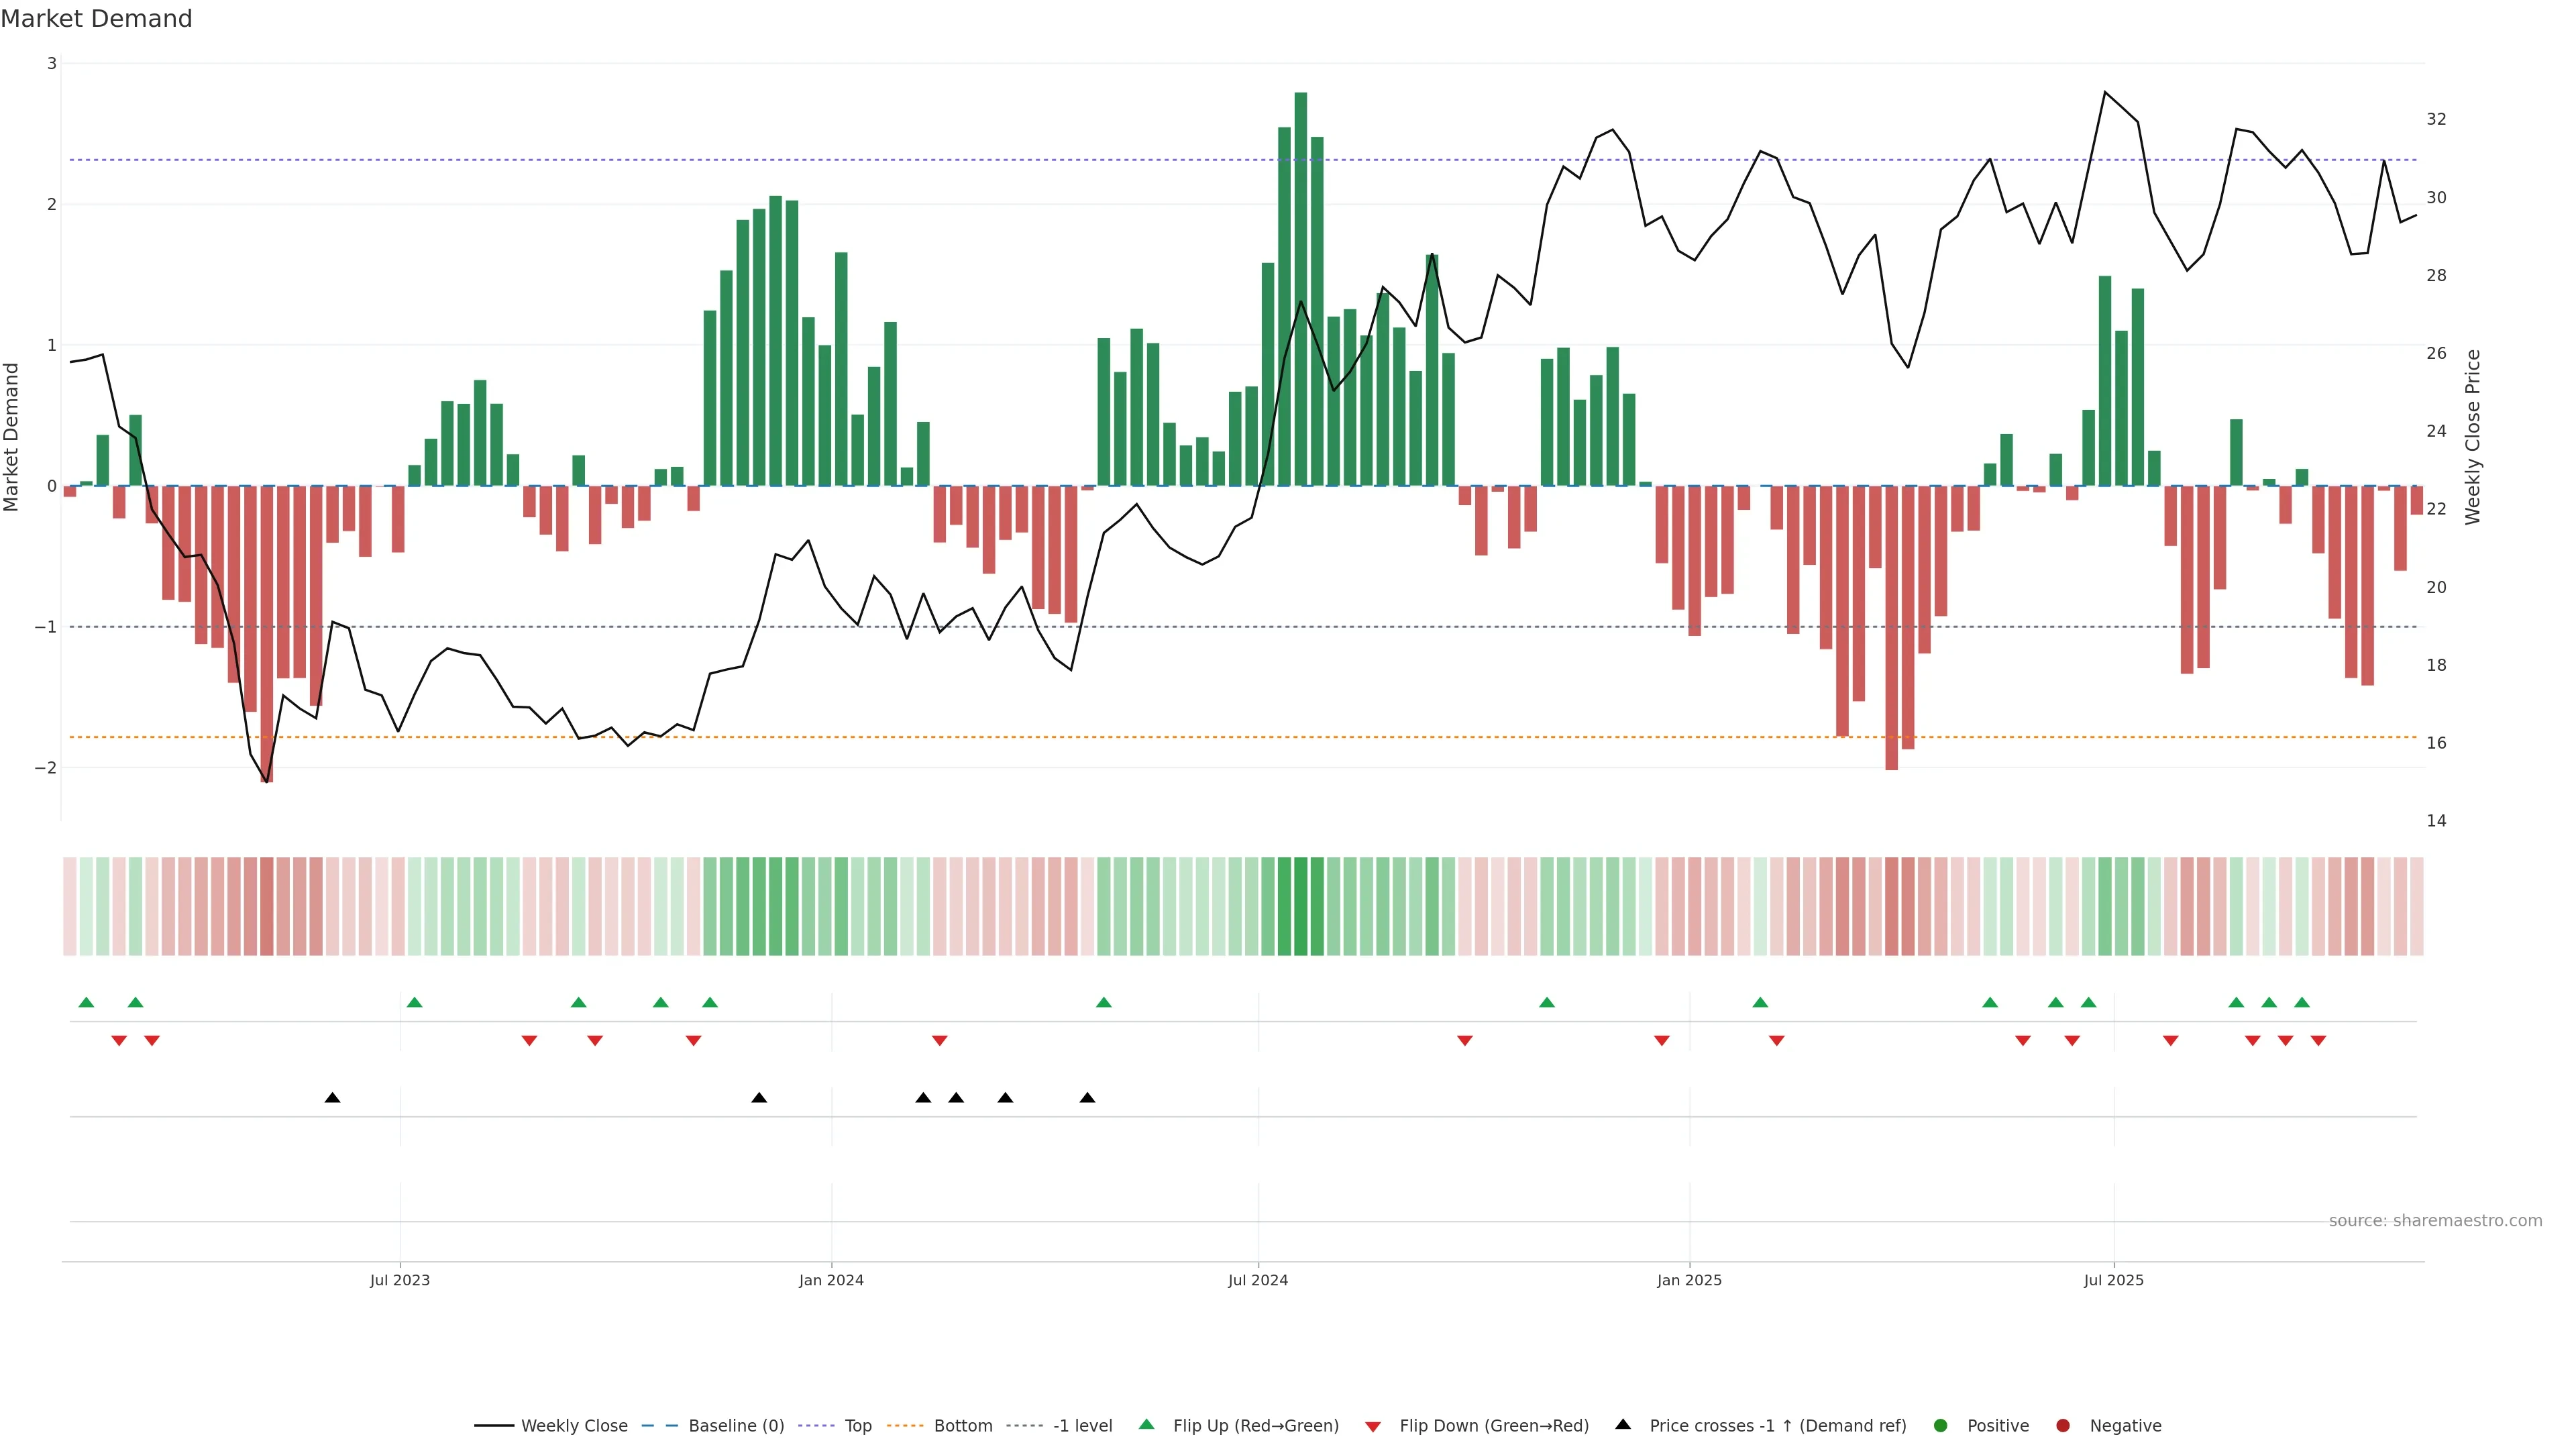This screenshot has height=1449, width=2576.
Task: Select the rightmost black price-cross marker
Action: click(1087, 1098)
